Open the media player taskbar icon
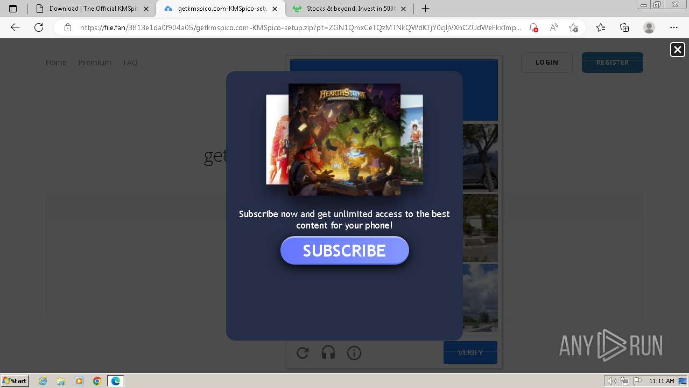Viewport: 689px width, 388px height. 79,381
